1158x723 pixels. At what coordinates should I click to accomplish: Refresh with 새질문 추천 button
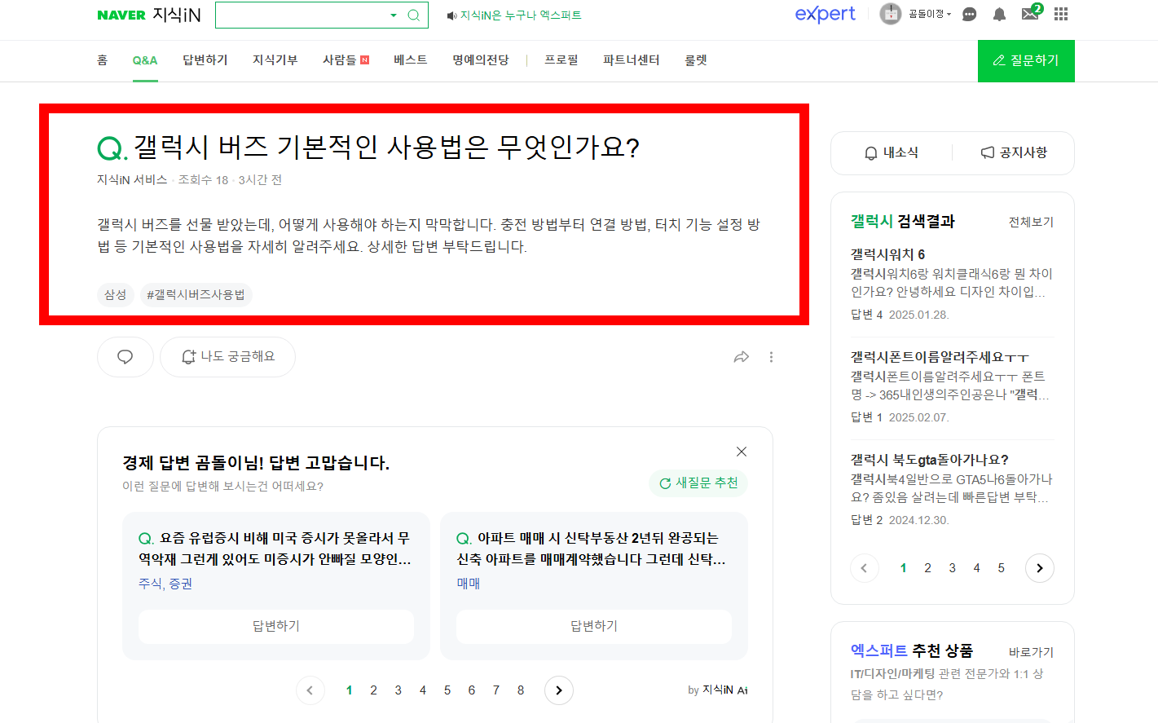[x=698, y=483]
